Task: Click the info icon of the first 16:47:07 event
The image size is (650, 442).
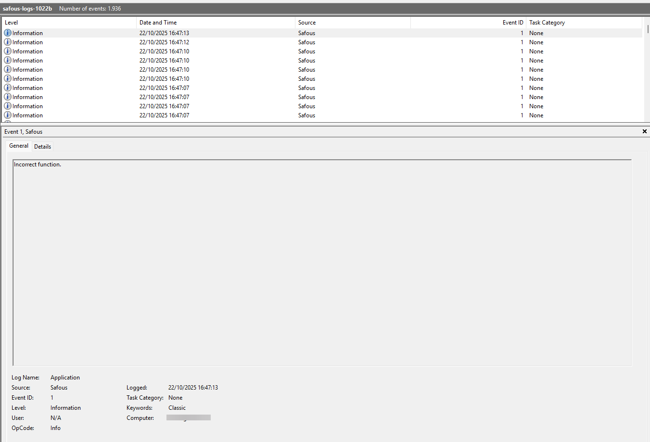Action: (8, 88)
